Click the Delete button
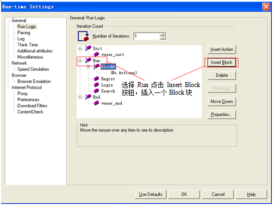 click(222, 76)
